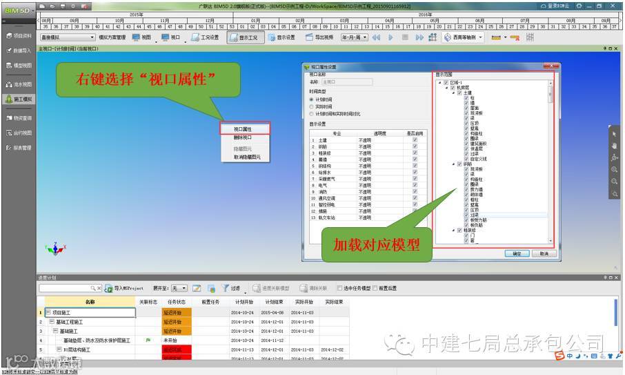This screenshot has width=625, height=375.
Task: Click the 计划开始 column header
Action: pyautogui.click(x=244, y=302)
